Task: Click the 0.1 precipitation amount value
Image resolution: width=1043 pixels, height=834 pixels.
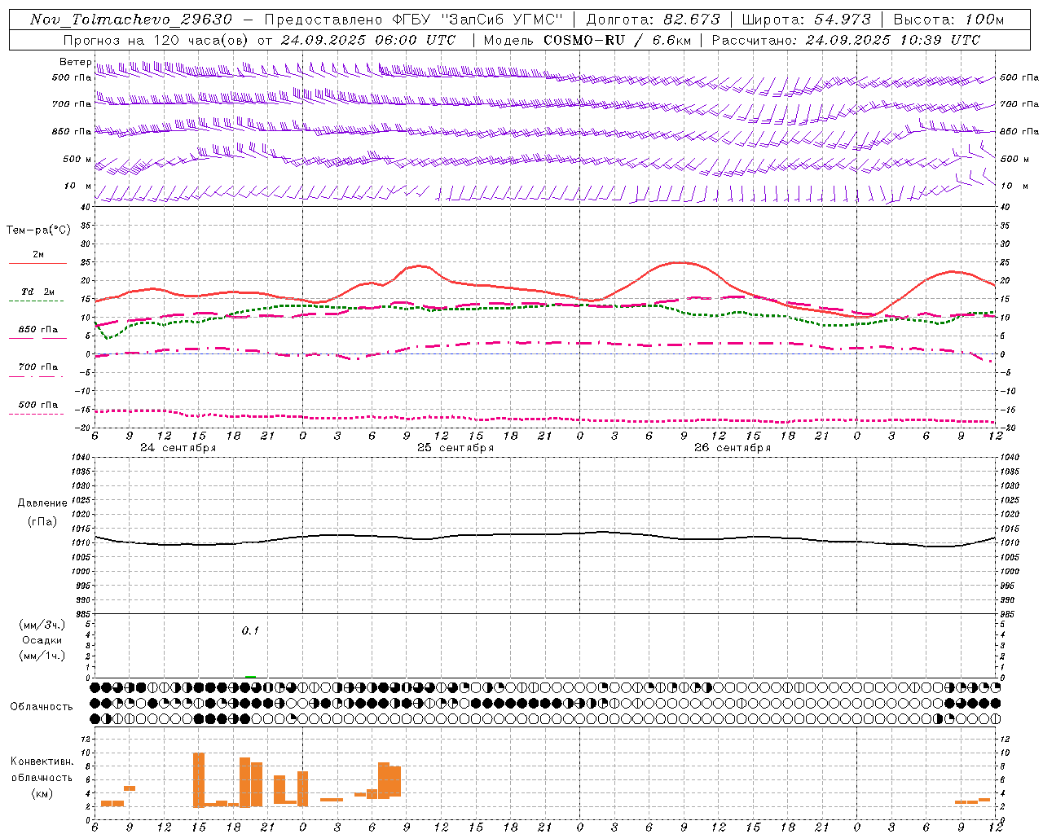Action: point(250,631)
